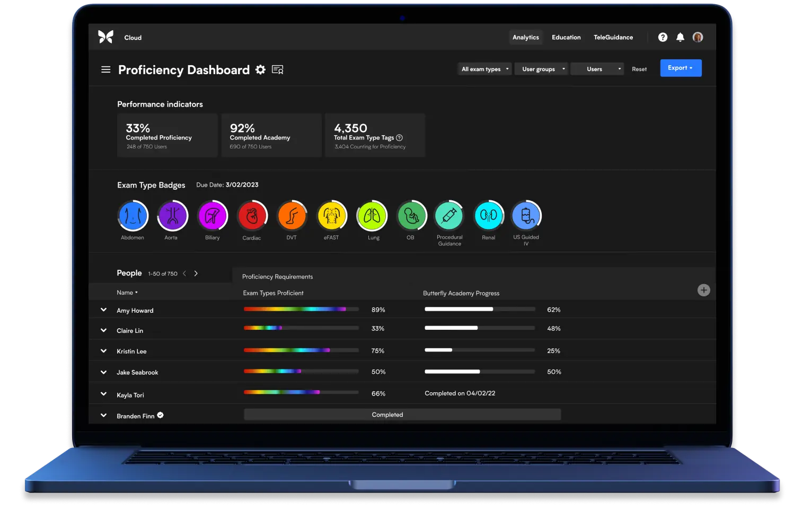Select the Abdomen exam type badge
Screen dimensions: 803x528
coord(133,215)
